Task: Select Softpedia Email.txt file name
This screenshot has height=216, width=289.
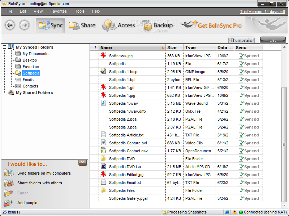Action: pyautogui.click(x=125, y=183)
